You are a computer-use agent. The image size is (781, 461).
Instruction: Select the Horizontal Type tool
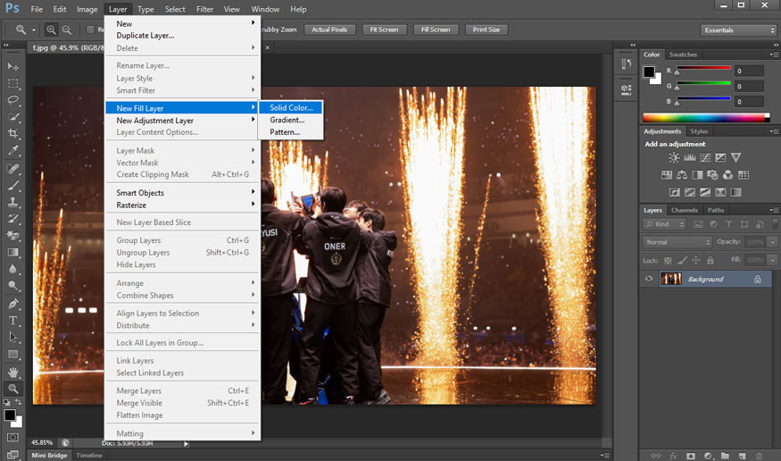[x=13, y=321]
